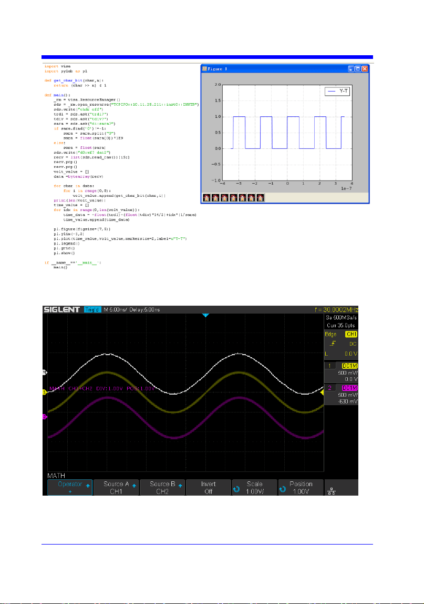424x604 pixels.
Task: Click the fourth house icon in Figure 1 toolbar
Action: point(233,198)
